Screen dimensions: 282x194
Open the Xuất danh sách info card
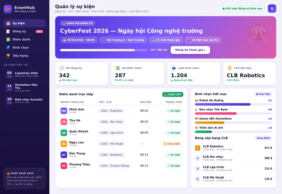pos(25,178)
